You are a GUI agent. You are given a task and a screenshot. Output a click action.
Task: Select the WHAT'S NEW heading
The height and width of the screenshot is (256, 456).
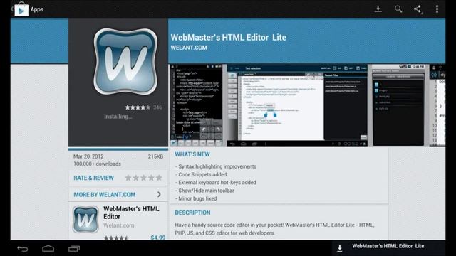point(192,154)
